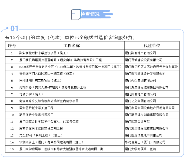Select 厦门大学附属第一医院内科综合大楼 project cell

(x=72, y=149)
